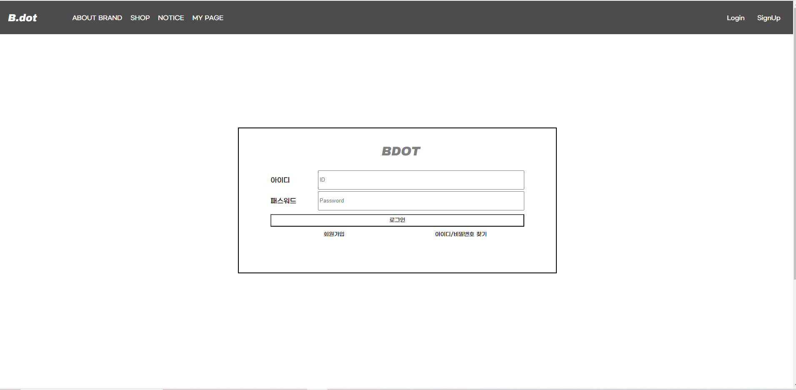Open the SHOP menu item
This screenshot has width=796, height=390.
point(140,18)
